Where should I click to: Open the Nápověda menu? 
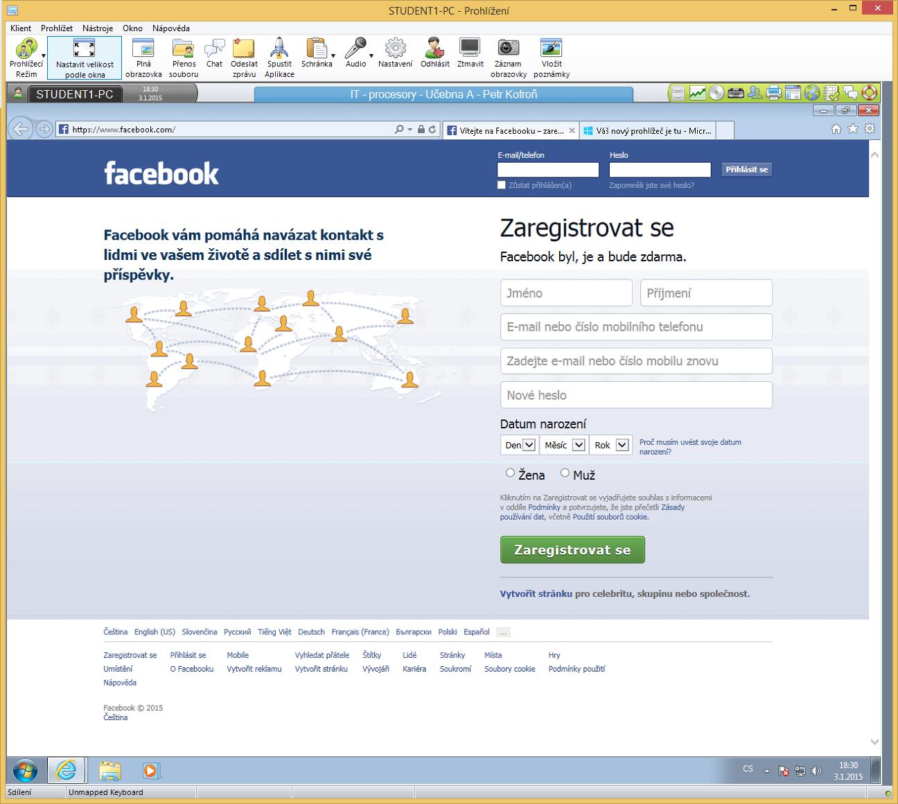[x=171, y=28]
